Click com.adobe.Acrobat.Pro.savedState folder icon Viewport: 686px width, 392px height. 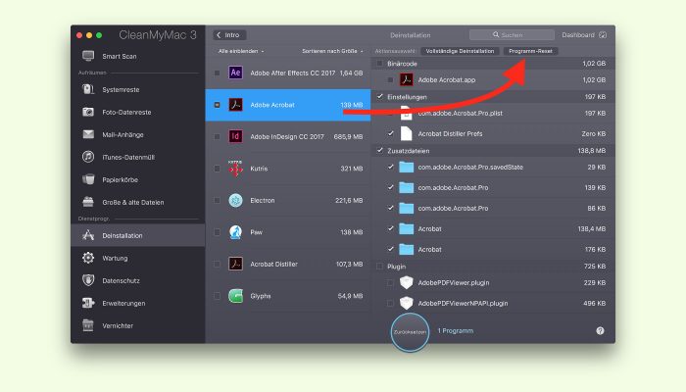tap(406, 167)
